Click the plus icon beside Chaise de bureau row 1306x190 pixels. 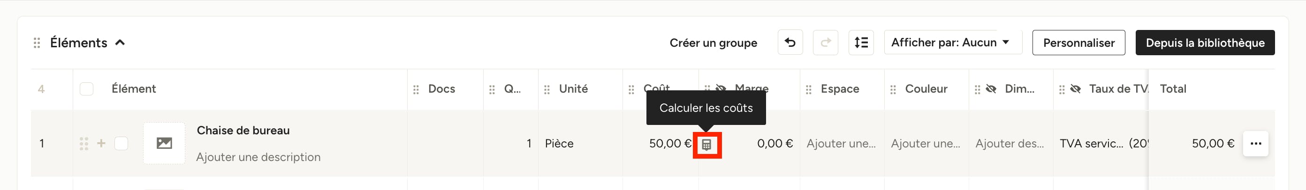click(101, 144)
